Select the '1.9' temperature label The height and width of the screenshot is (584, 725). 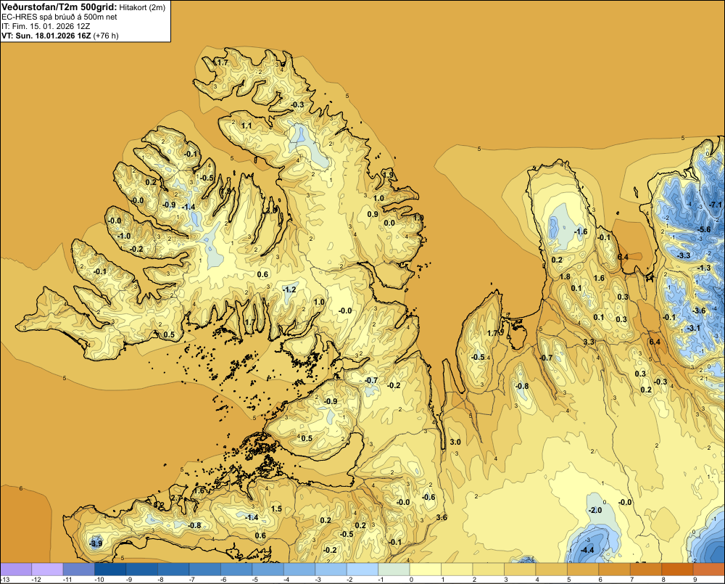(389, 175)
